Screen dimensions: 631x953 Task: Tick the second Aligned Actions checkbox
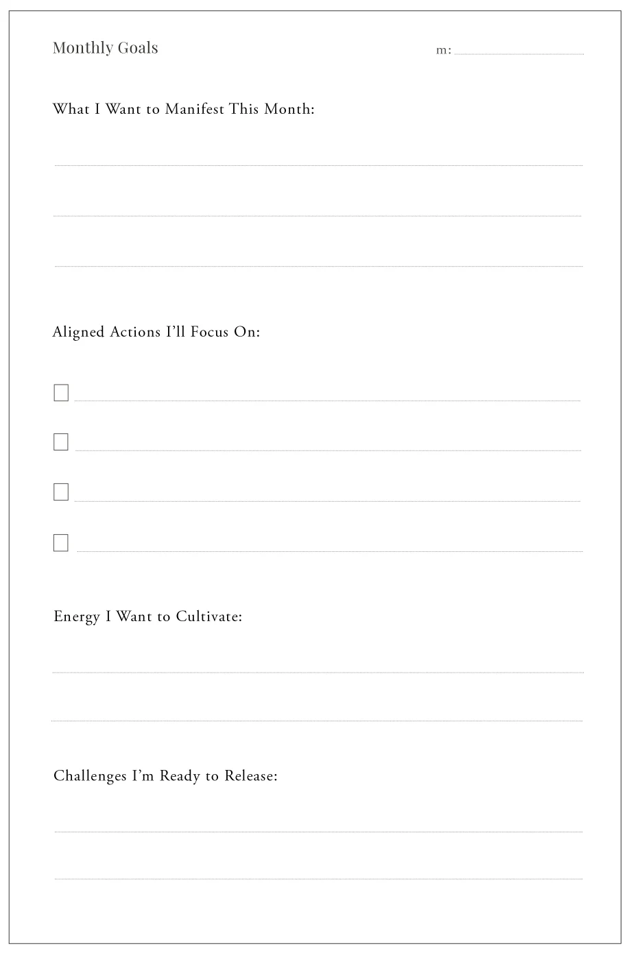coord(61,442)
